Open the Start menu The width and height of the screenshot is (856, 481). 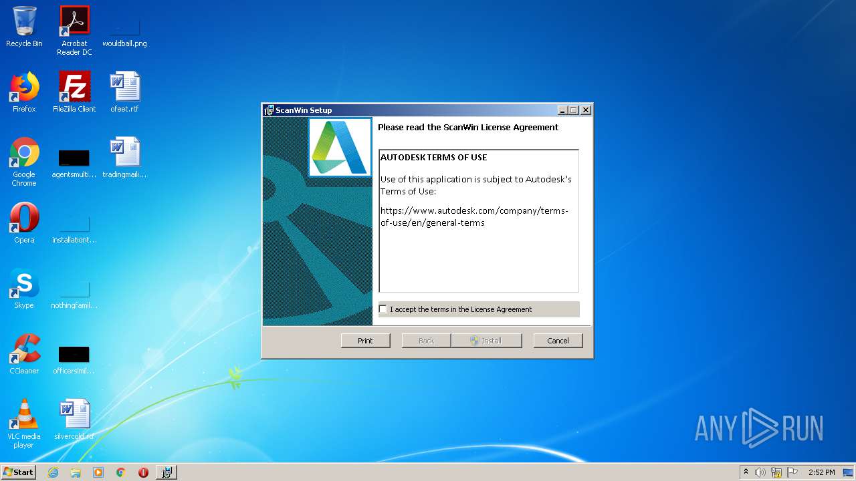tap(18, 472)
